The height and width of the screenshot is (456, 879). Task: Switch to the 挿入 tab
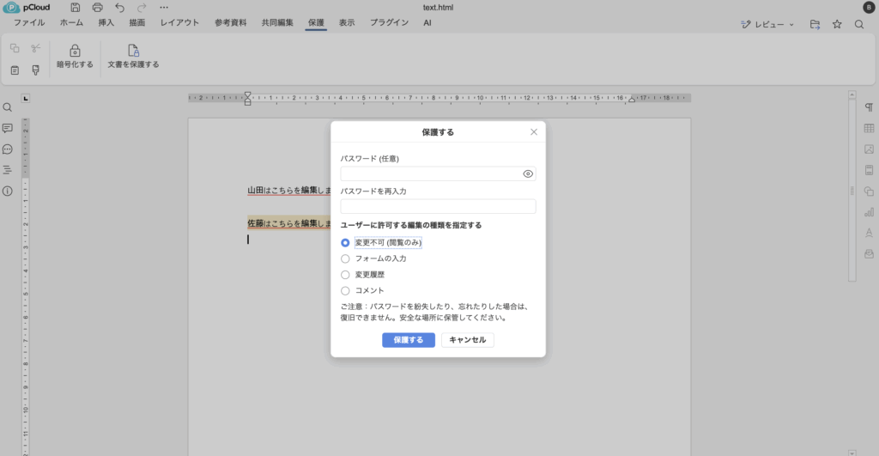click(x=106, y=23)
